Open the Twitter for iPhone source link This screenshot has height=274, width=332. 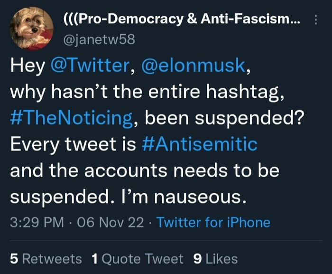pyautogui.click(x=213, y=222)
